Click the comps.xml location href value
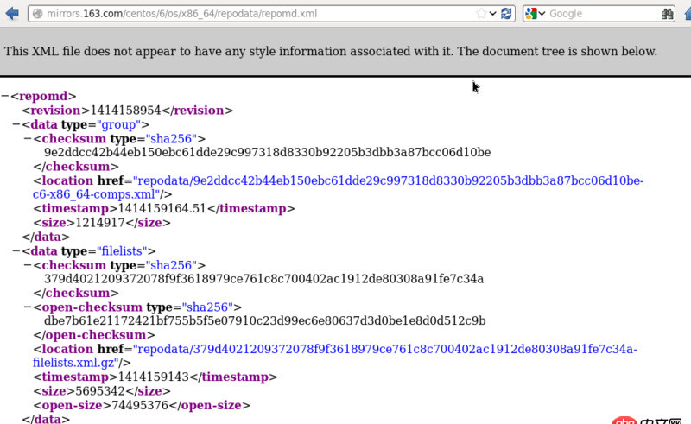The image size is (691, 424). 338,187
